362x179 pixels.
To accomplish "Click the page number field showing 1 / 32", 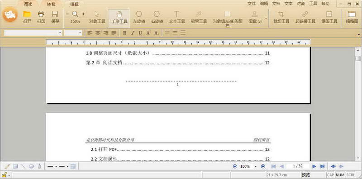I will (x=298, y=166).
